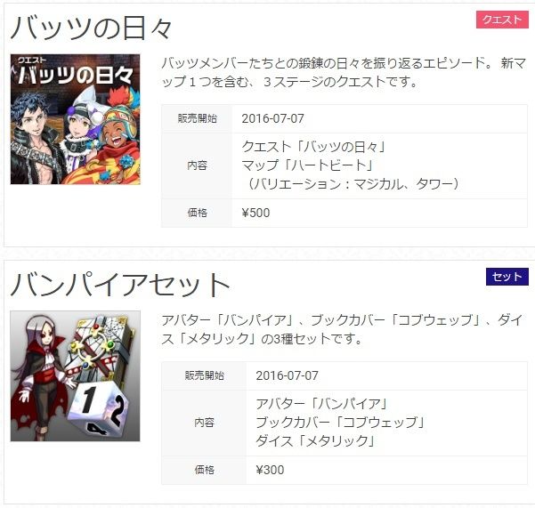The image size is (535, 508).
Task: Click the line マップ「ハートビート」
Action: click(x=307, y=165)
